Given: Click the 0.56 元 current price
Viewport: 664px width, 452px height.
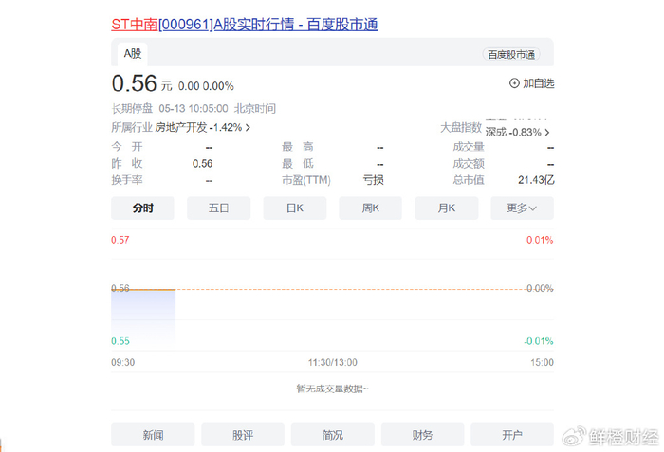Looking at the screenshot, I should [x=142, y=83].
